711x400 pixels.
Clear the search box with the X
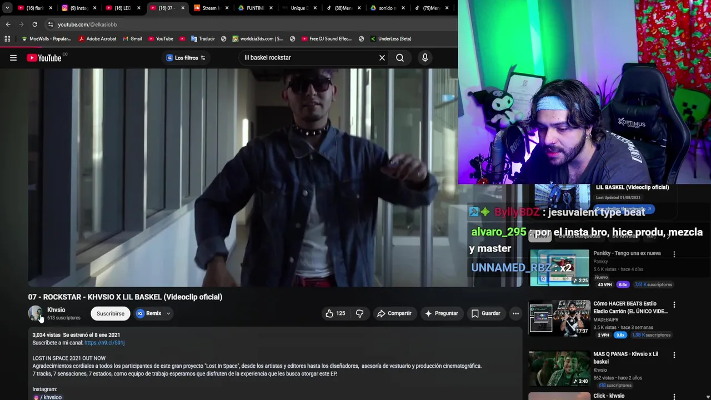coord(382,58)
